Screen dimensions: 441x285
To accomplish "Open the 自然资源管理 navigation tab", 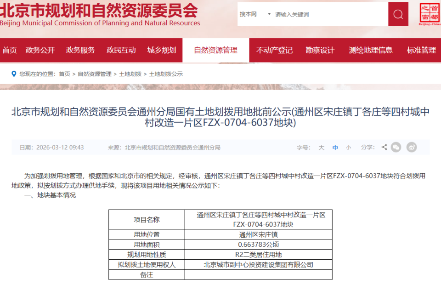I will tap(216, 50).
